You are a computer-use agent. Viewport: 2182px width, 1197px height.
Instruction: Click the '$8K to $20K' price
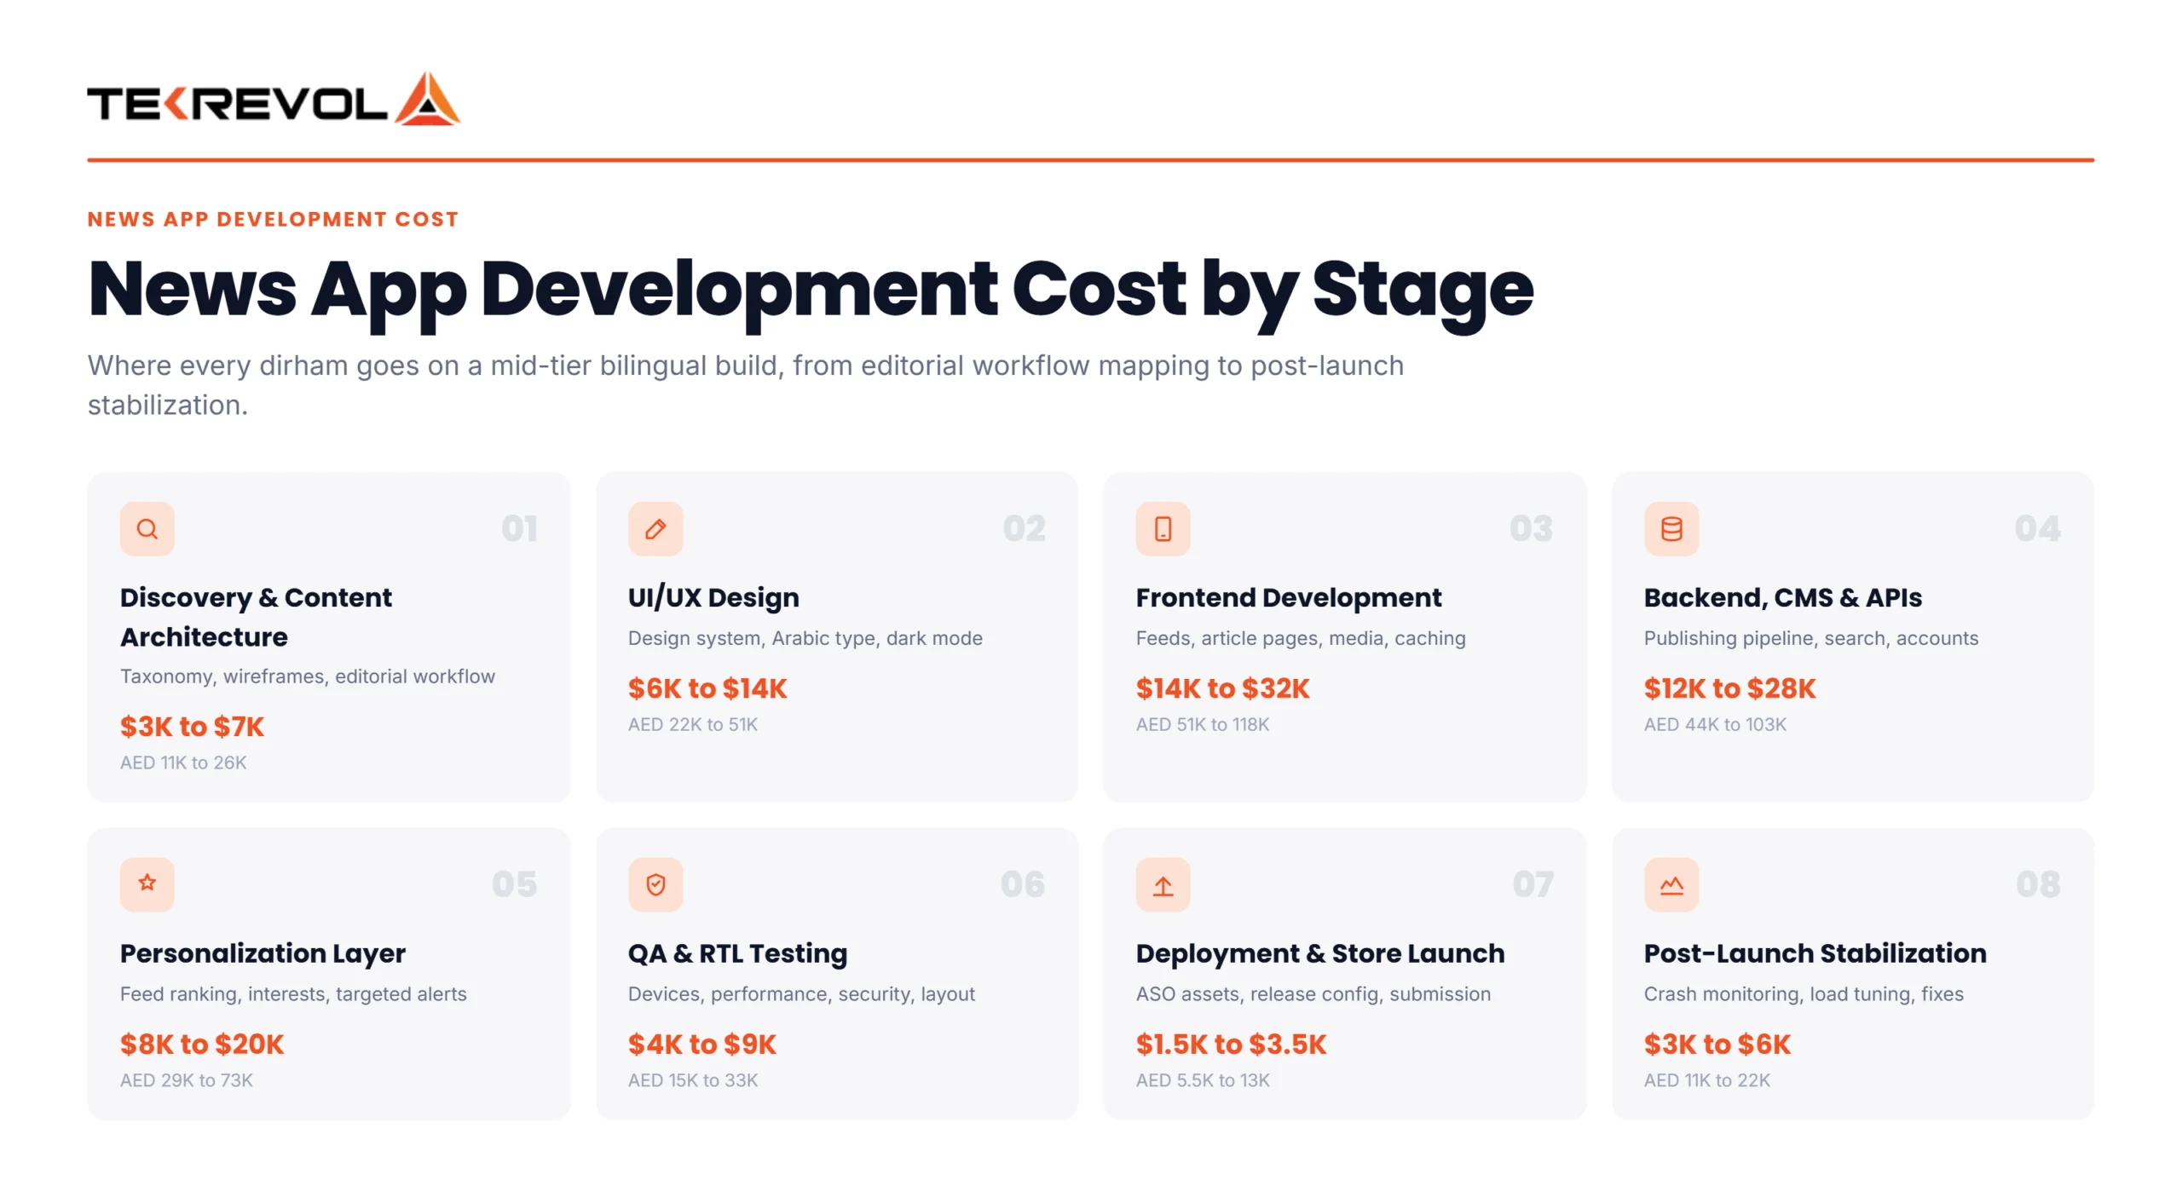click(201, 1044)
